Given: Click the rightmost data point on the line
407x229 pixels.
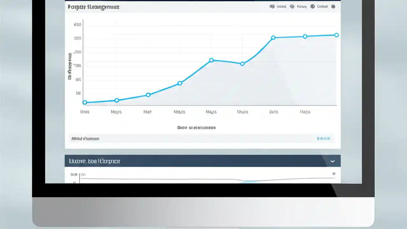Looking at the screenshot, I should [x=336, y=35].
